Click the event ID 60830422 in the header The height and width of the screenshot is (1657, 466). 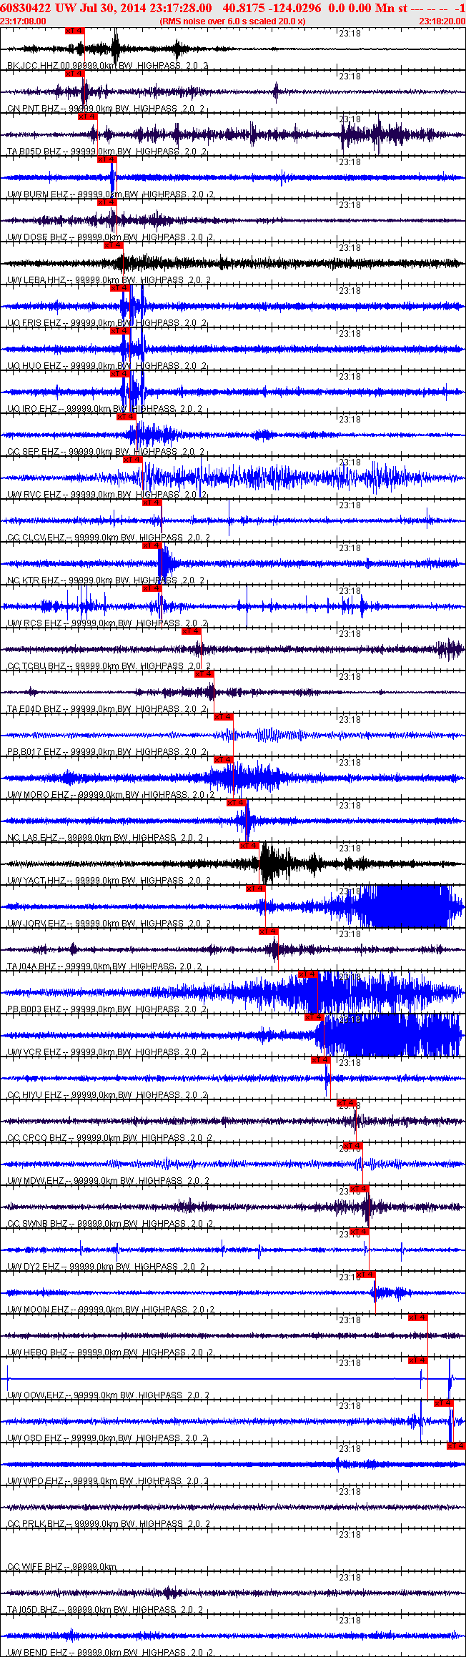[x=25, y=8]
